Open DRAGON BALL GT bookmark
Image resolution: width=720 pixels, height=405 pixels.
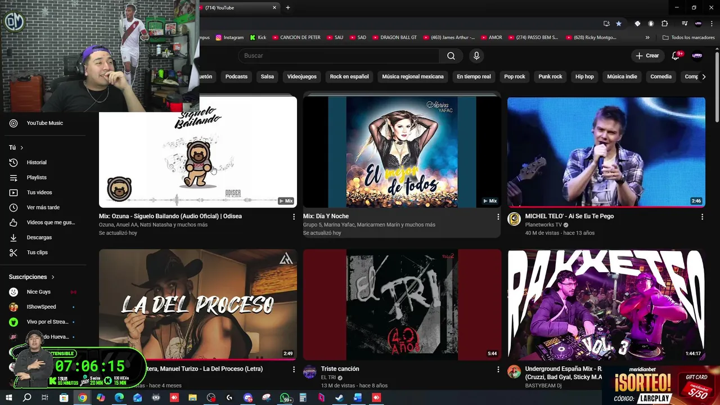click(394, 38)
